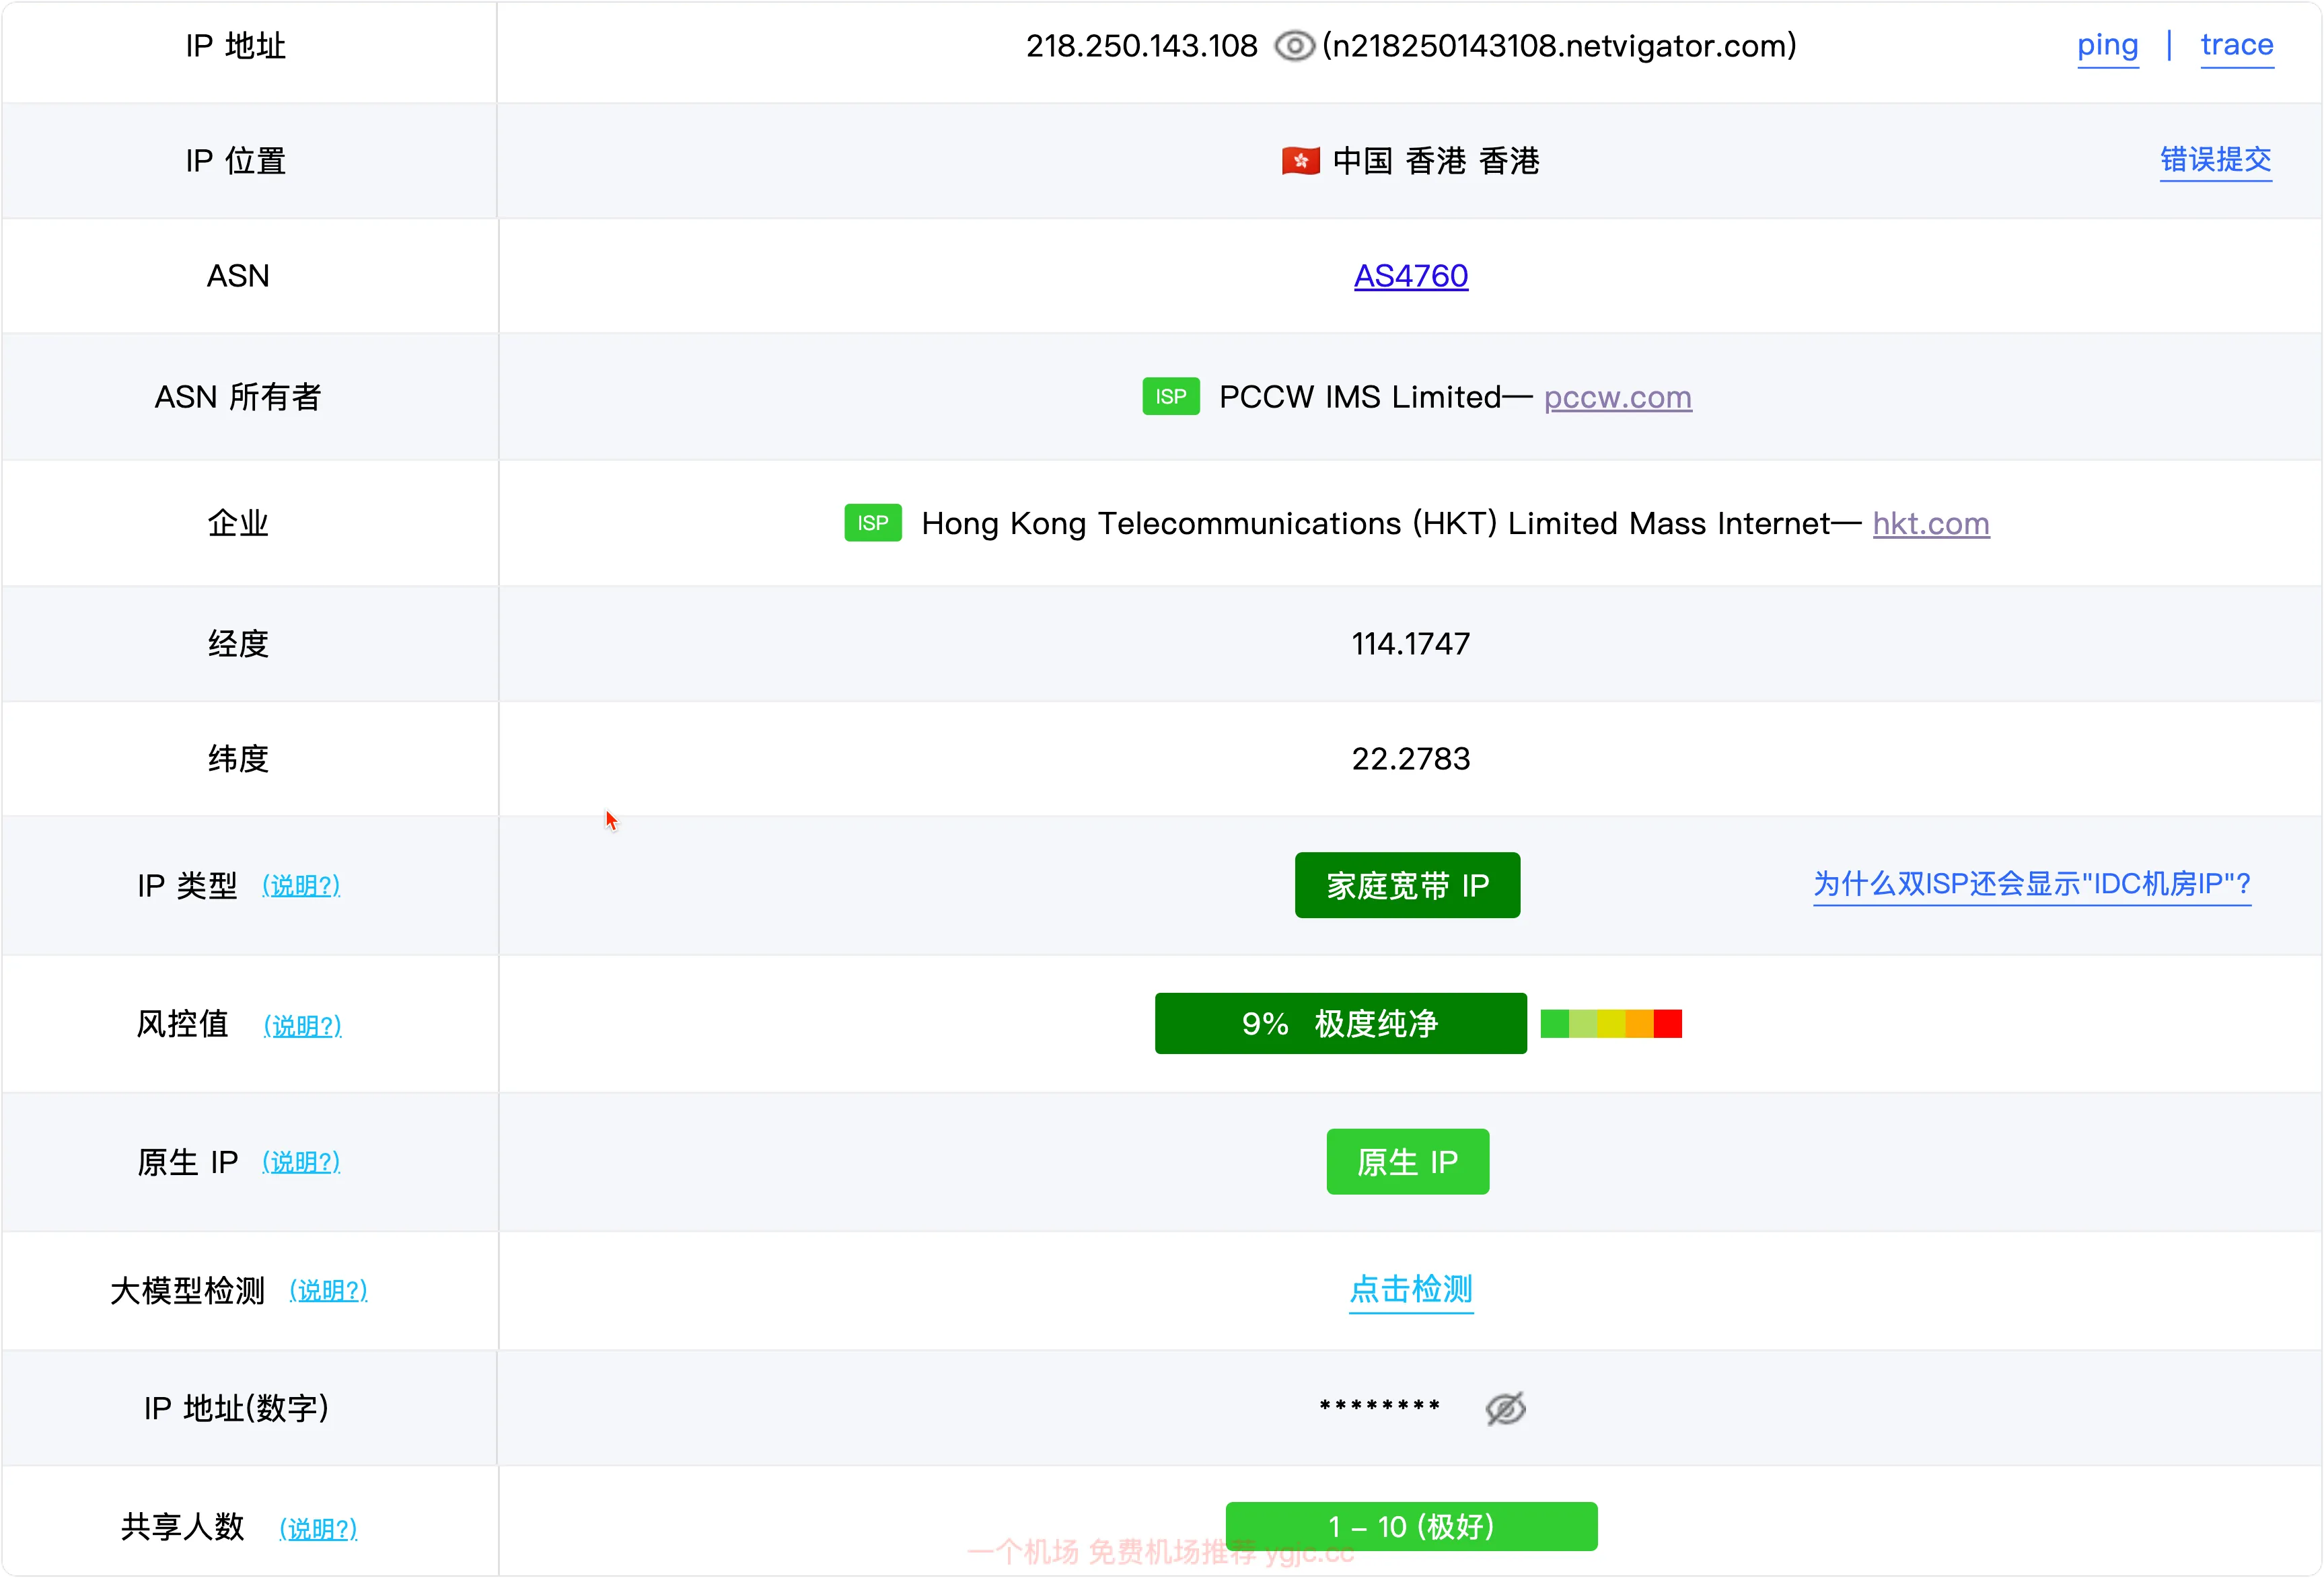The height and width of the screenshot is (1578, 2324).
Task: Click 点击检测 to run model detection
Action: point(1410,1290)
